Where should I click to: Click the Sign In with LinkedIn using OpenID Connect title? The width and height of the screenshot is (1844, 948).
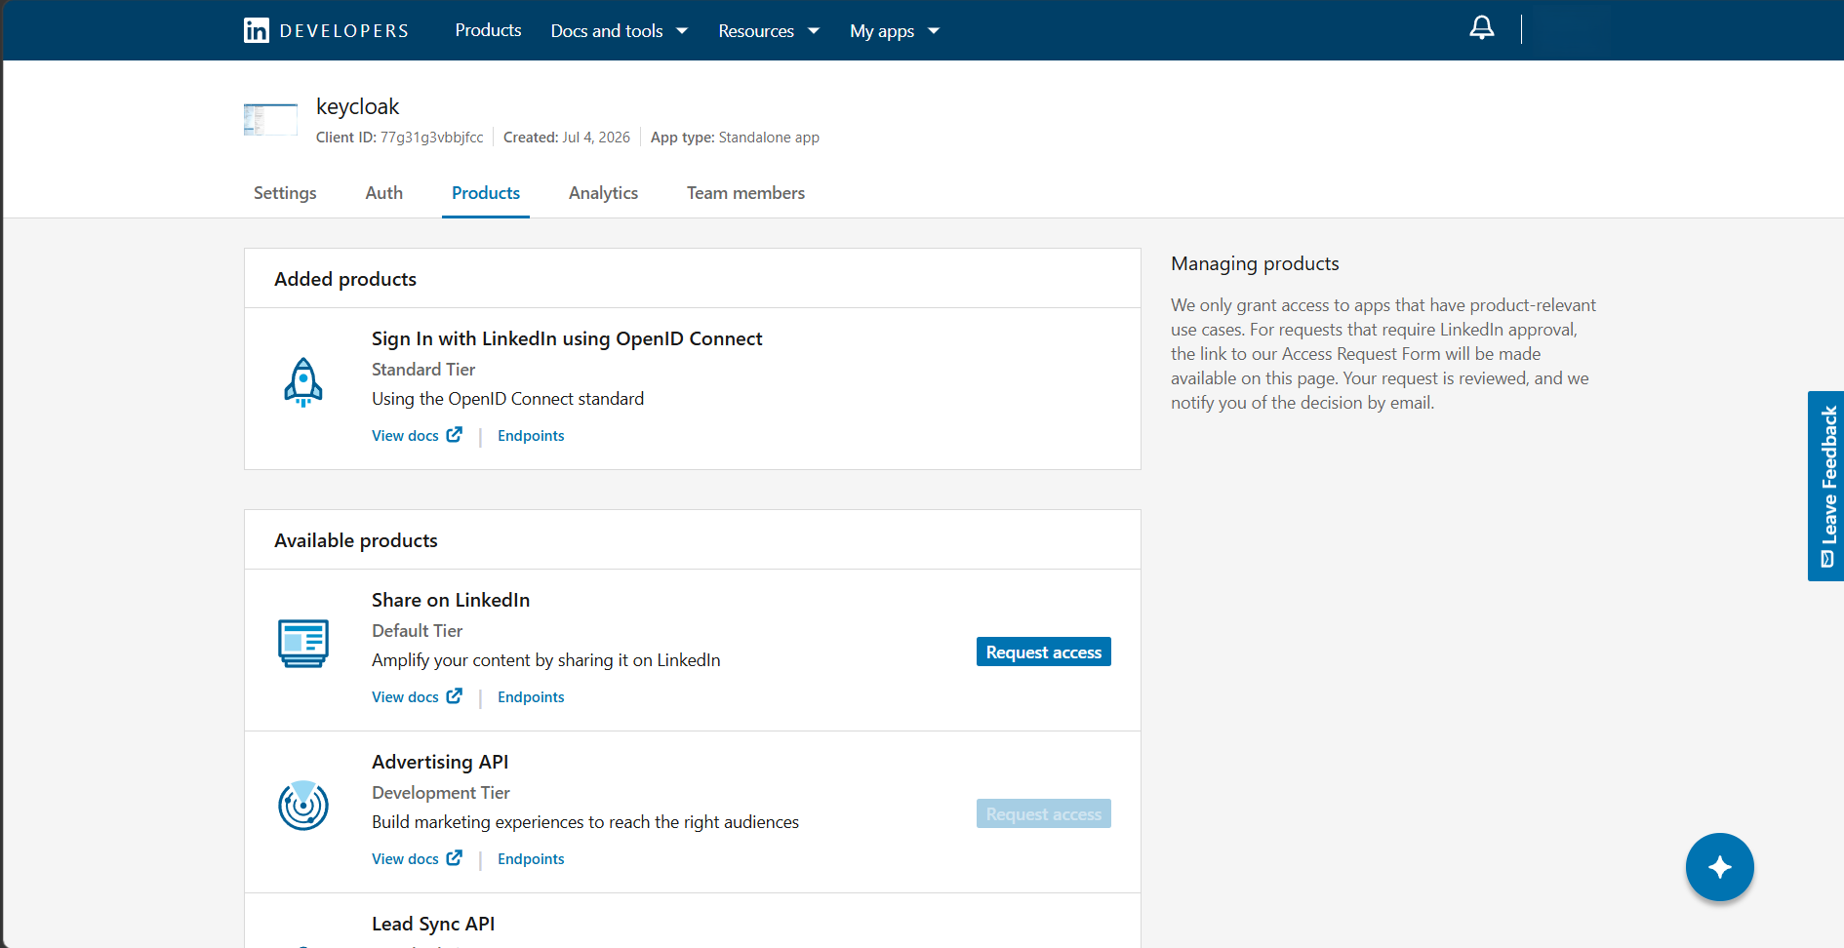coord(567,338)
